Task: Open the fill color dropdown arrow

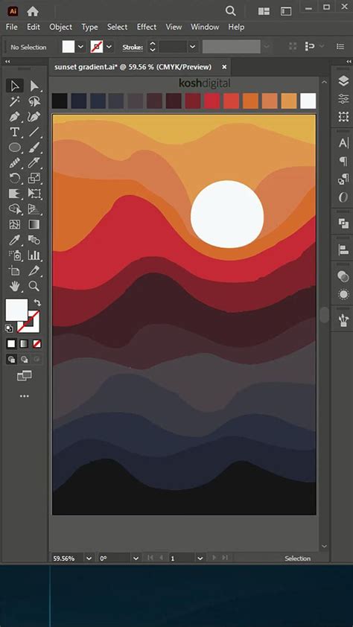Action: pos(80,47)
